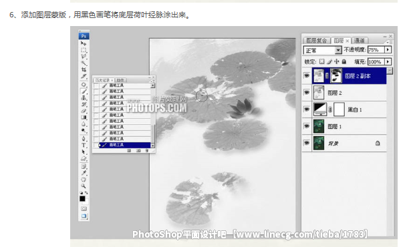The width and height of the screenshot is (405, 247).
Task: Select the Blur tool
Action: point(84,124)
